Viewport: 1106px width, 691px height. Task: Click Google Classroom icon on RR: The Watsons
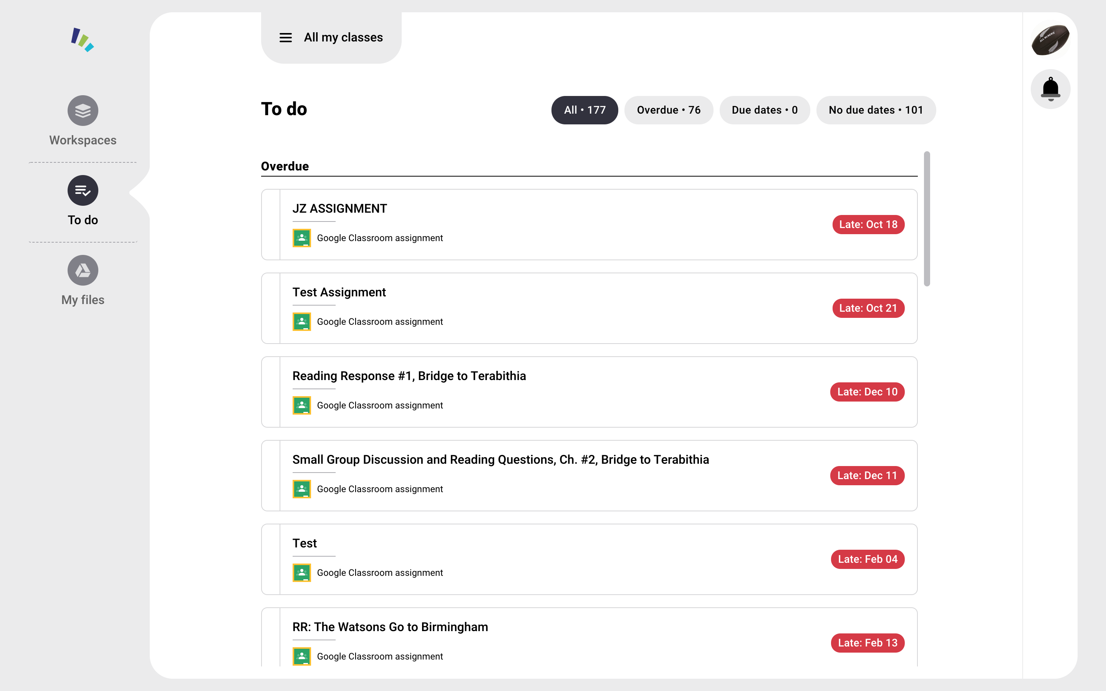click(301, 656)
